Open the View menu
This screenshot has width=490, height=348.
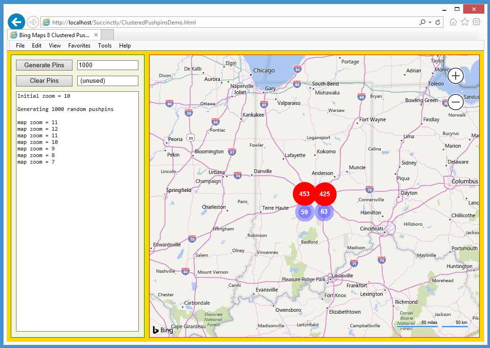(55, 46)
